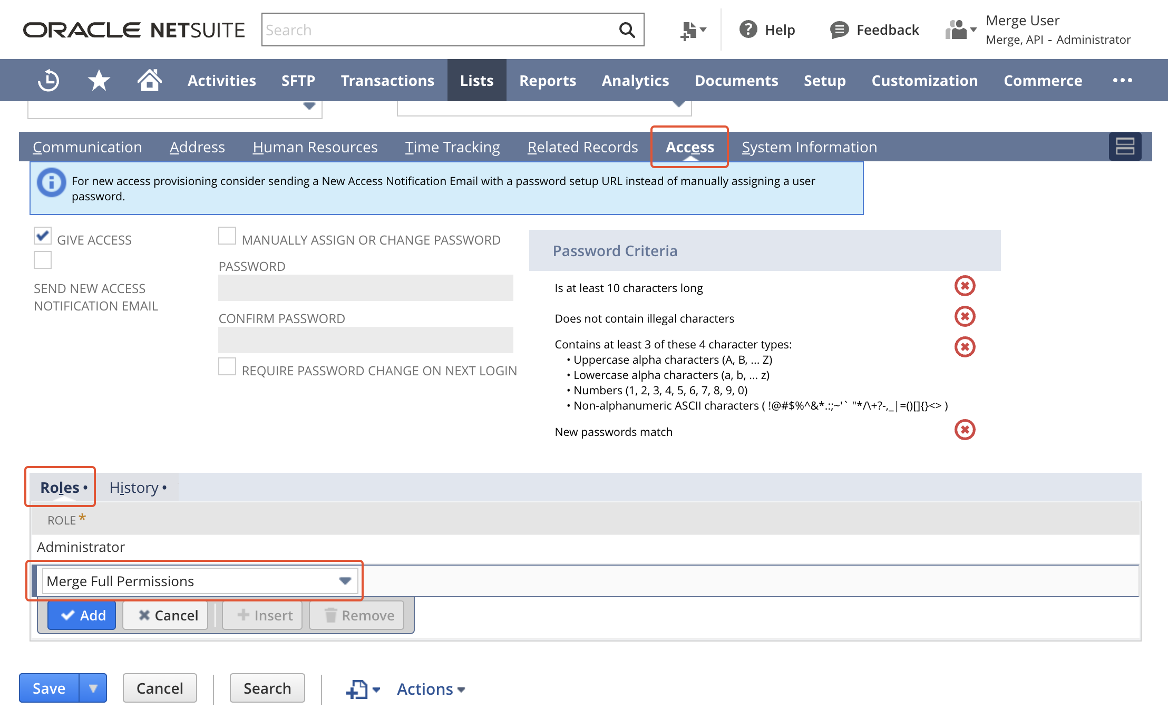Enable Manually Assign or Change Password
The width and height of the screenshot is (1168, 719).
click(x=227, y=236)
